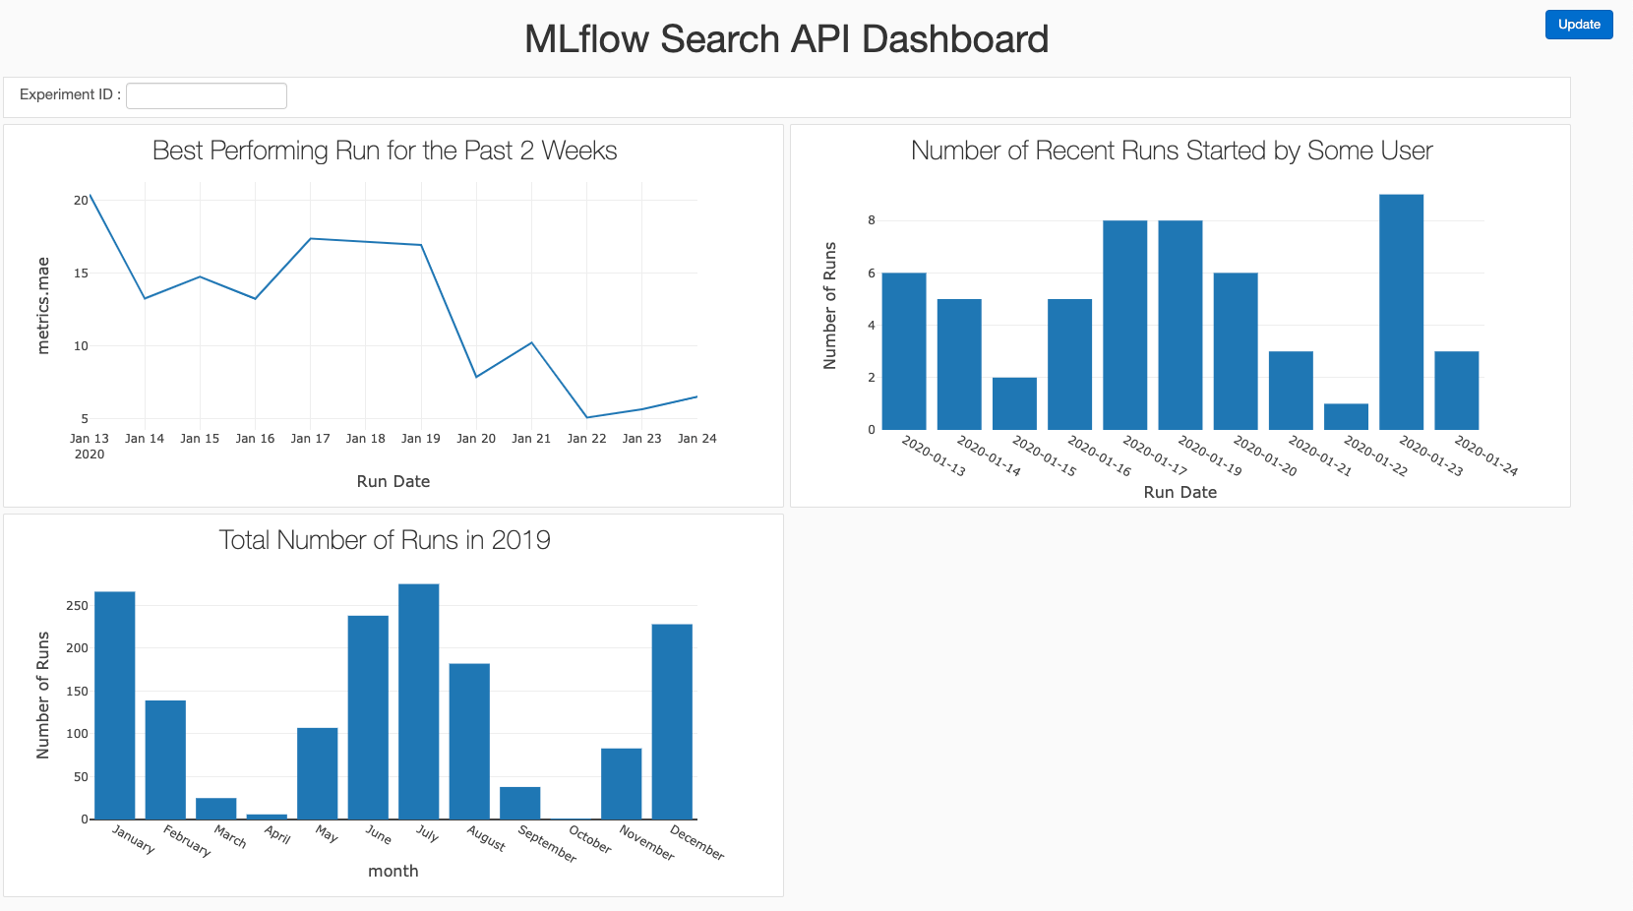Click the 'month' axis label on the 2019 chart

pyautogui.click(x=393, y=871)
